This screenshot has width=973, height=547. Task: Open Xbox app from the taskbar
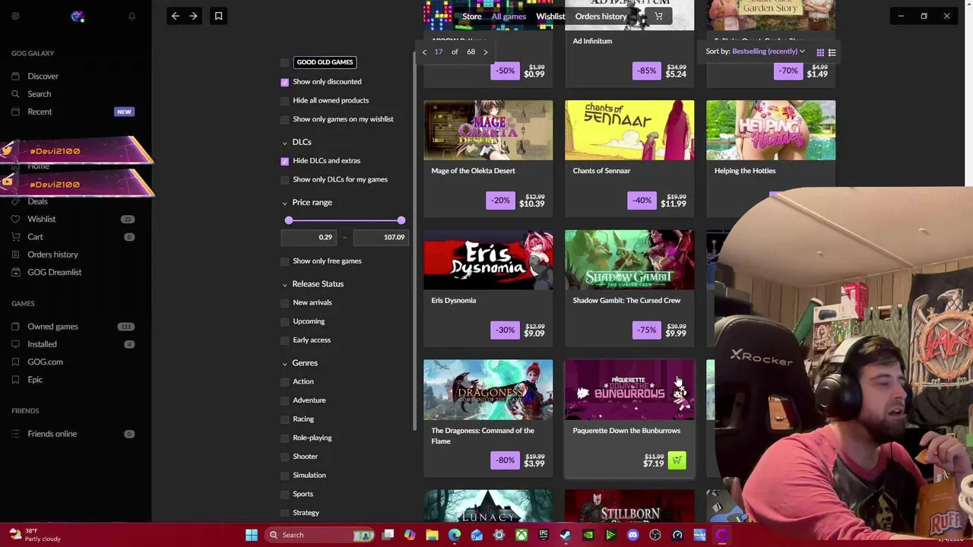521,535
